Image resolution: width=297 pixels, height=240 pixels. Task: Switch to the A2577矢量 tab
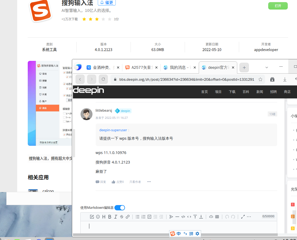pos(139,67)
